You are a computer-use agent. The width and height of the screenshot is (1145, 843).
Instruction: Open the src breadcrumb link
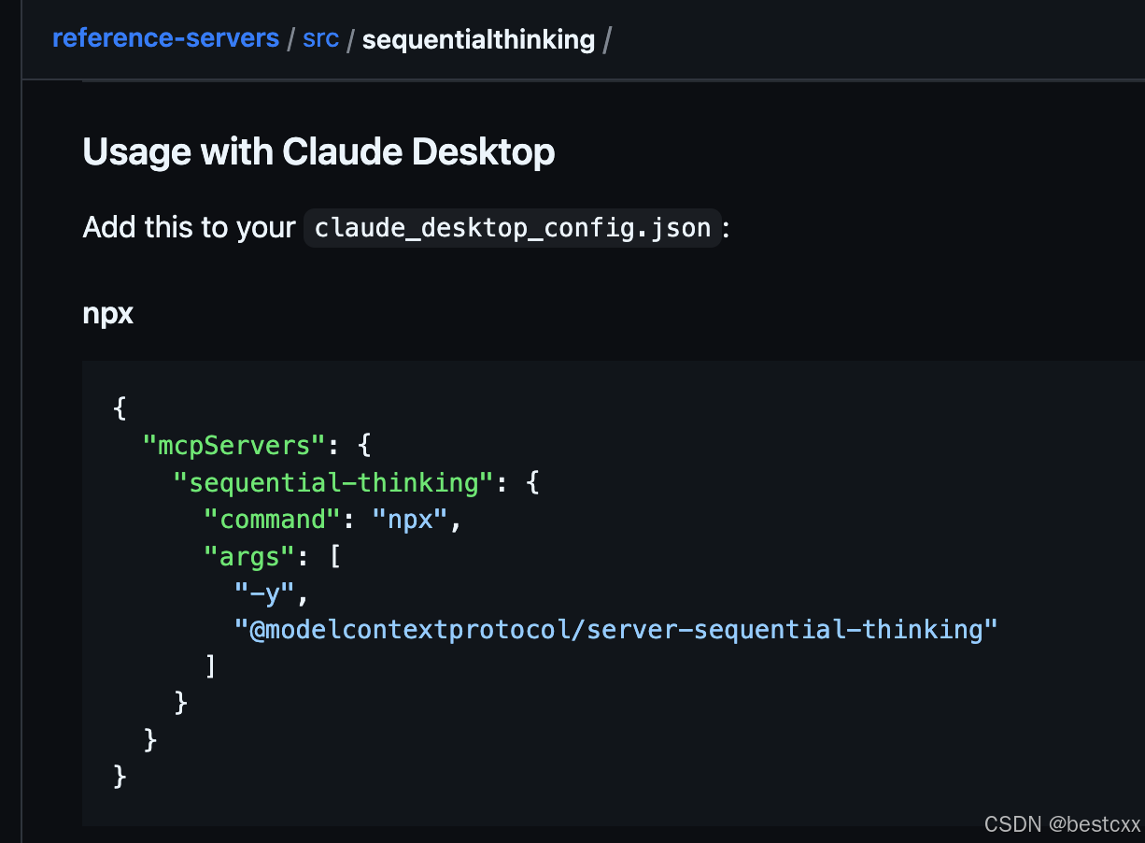coord(320,39)
